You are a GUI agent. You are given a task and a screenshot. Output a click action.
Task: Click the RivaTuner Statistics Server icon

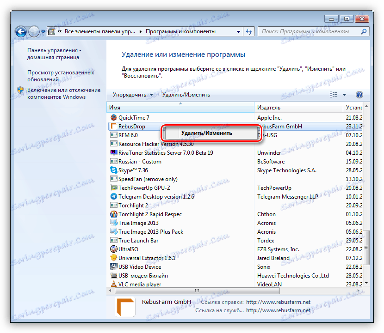(114, 153)
